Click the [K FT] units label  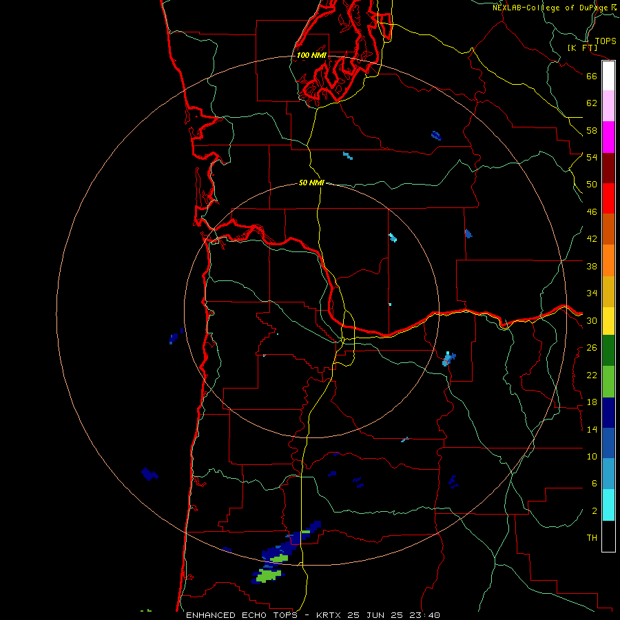tap(582, 48)
